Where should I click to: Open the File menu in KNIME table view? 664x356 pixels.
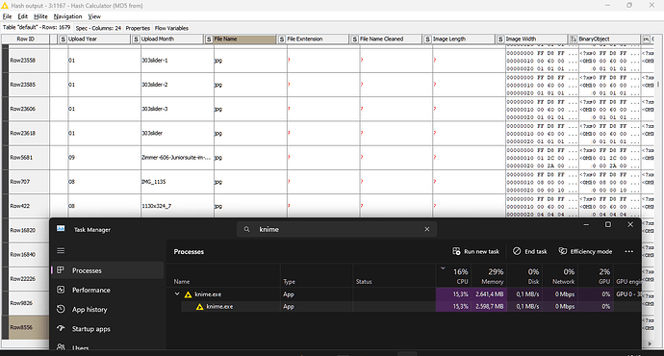[x=7, y=16]
